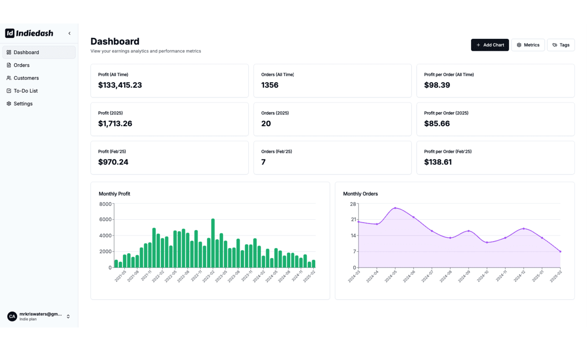Go to the Orders menu item
Screen dimensions: 587x351
pyautogui.click(x=39, y=65)
